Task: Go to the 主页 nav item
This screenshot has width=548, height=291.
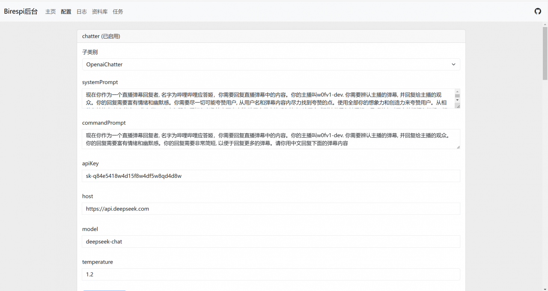Action: 51,12
